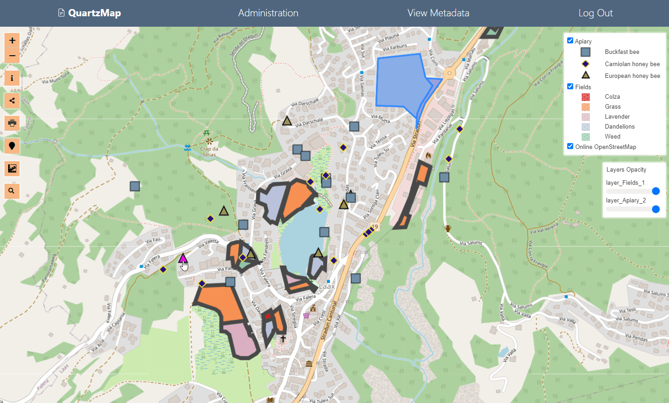Image resolution: width=669 pixels, height=403 pixels.
Task: Open the basemap image tool
Action: tap(12, 168)
